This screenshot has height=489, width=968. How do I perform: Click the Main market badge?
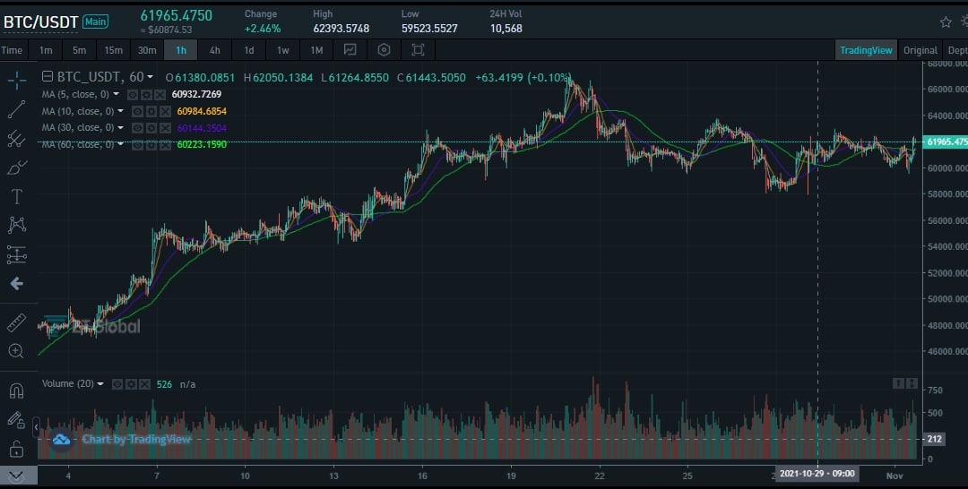click(96, 21)
